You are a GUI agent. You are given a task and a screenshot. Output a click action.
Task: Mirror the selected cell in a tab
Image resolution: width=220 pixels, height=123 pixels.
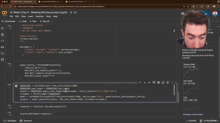tap(163, 83)
